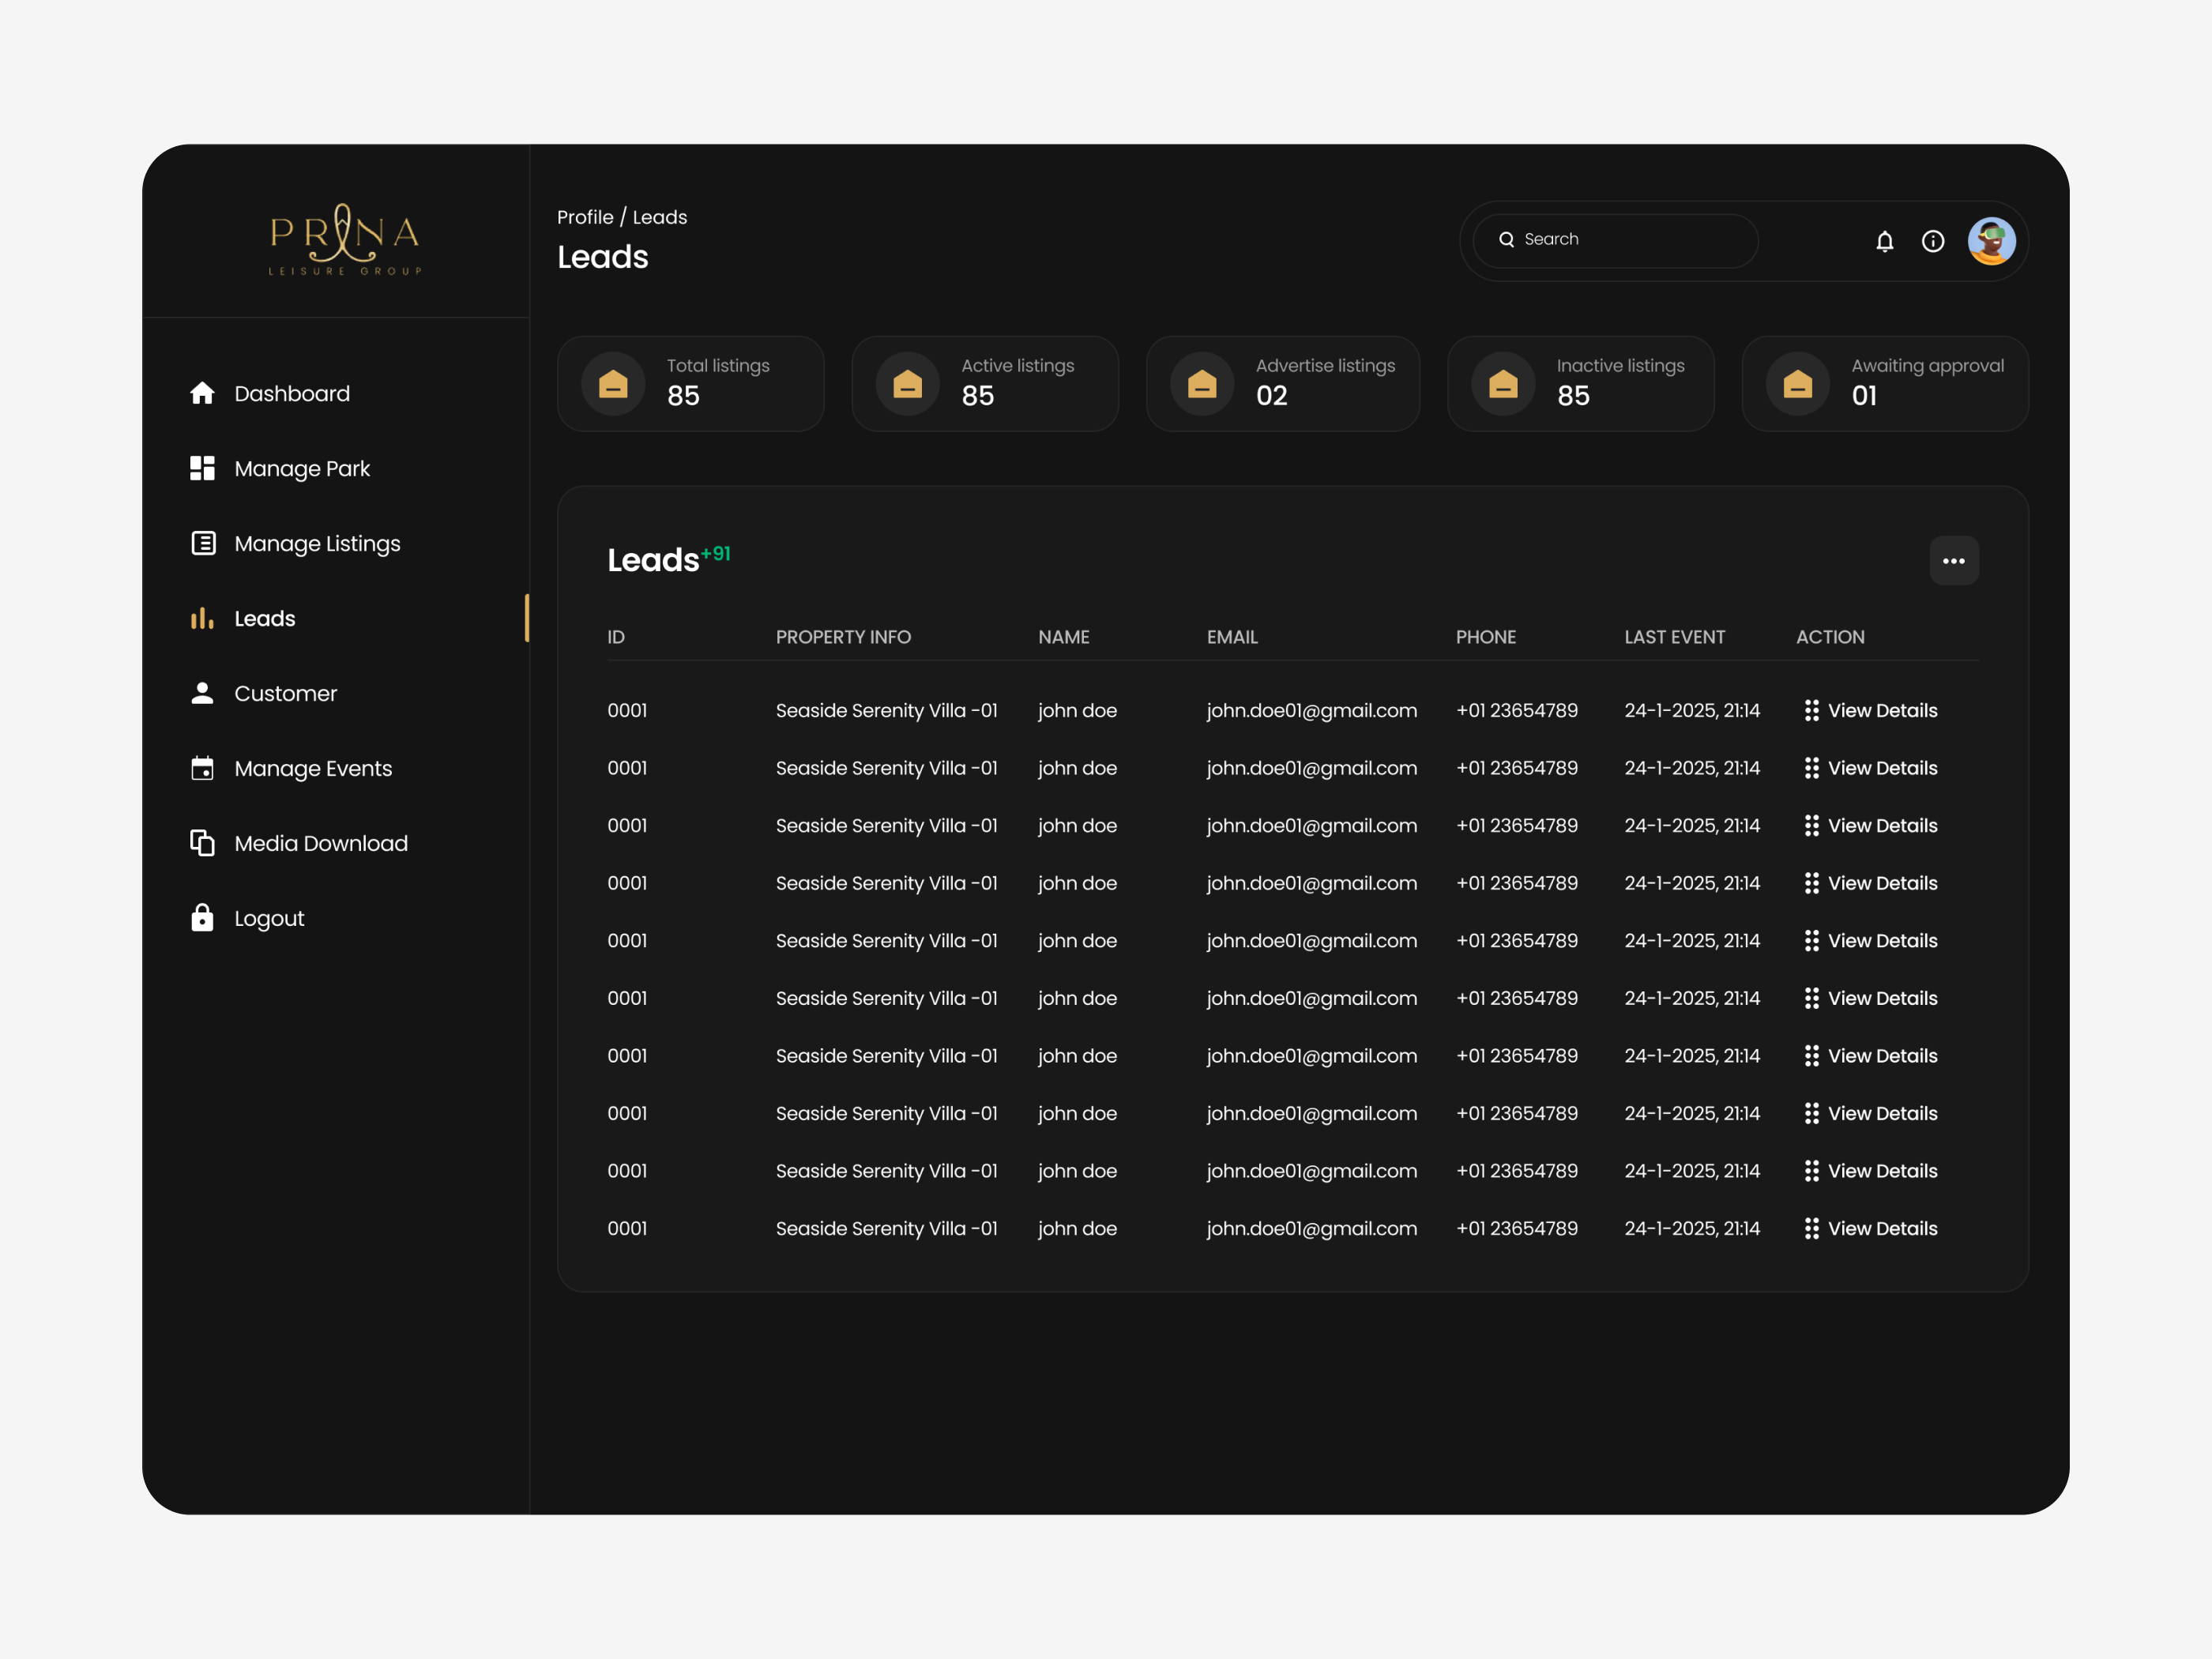Image resolution: width=2212 pixels, height=1659 pixels.
Task: Open the notifications bell
Action: [1885, 241]
